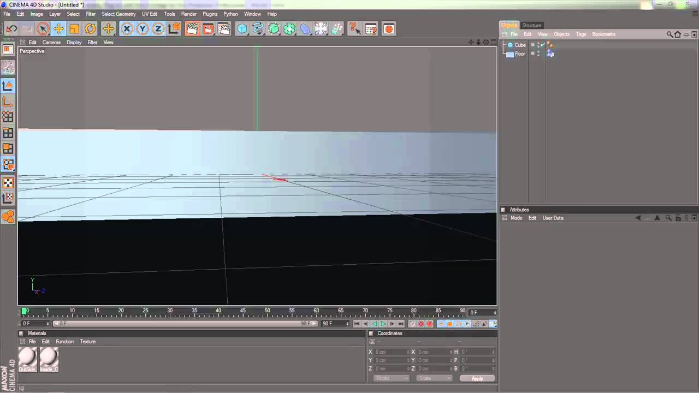Open Object Manager Bookmarks menu
The image size is (699, 393).
coord(604,34)
